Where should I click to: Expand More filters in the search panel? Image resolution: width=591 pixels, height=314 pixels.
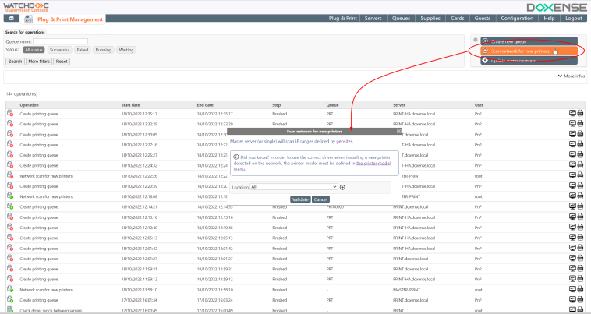(39, 61)
